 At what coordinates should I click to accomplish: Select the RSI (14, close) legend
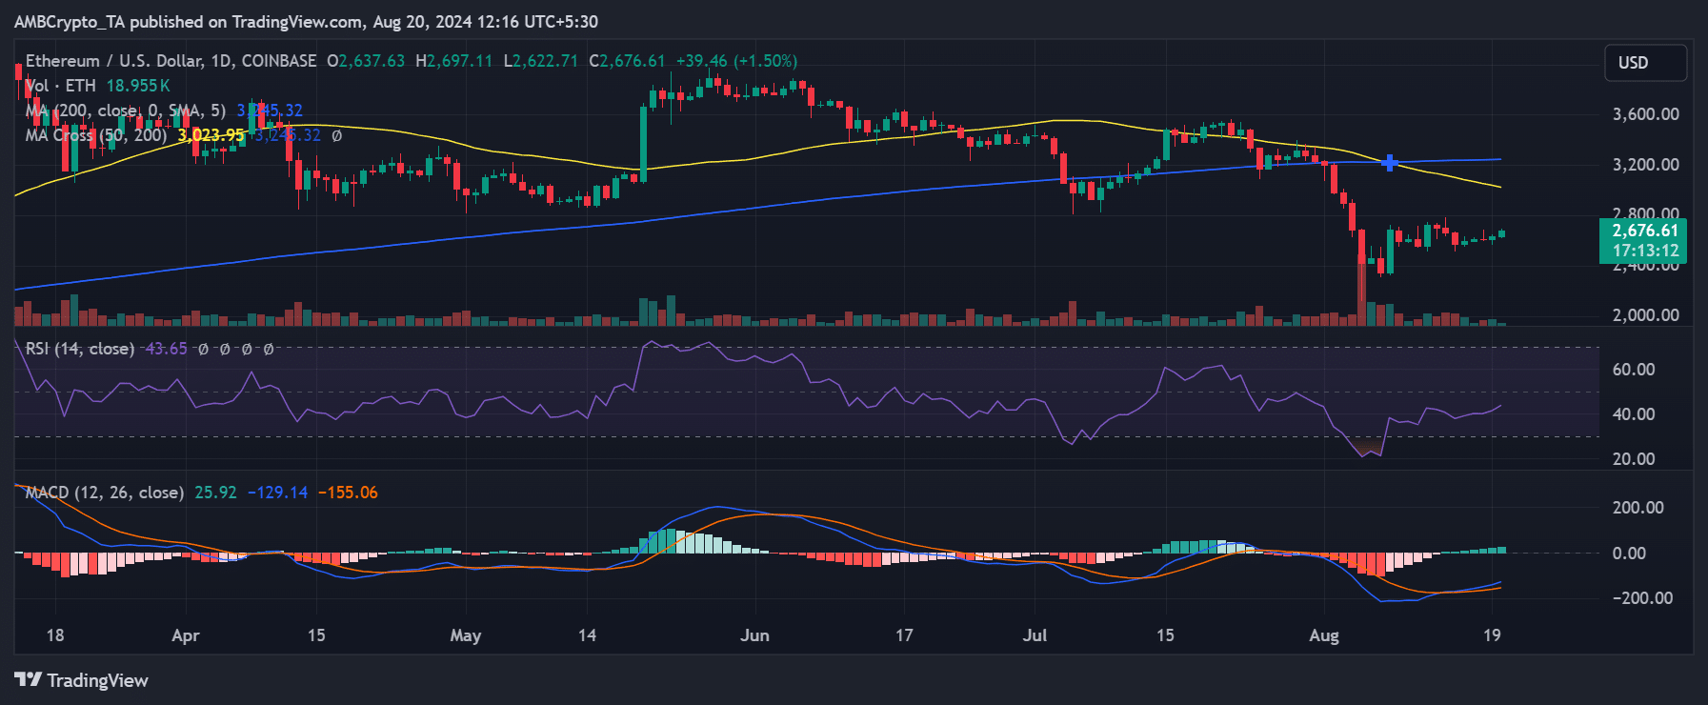click(80, 349)
